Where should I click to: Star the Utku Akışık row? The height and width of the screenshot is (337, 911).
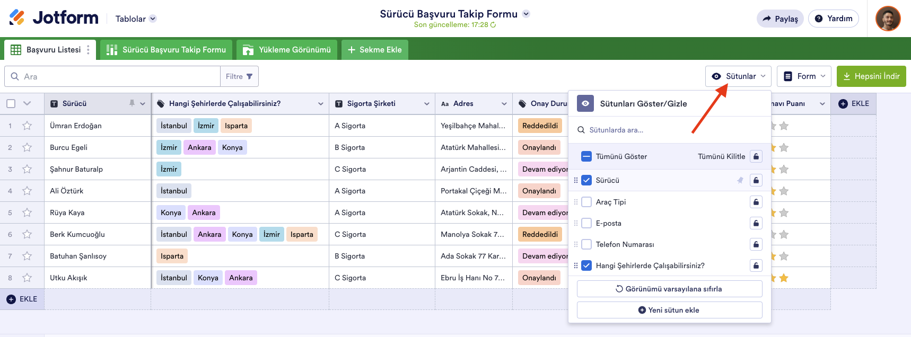coord(27,278)
